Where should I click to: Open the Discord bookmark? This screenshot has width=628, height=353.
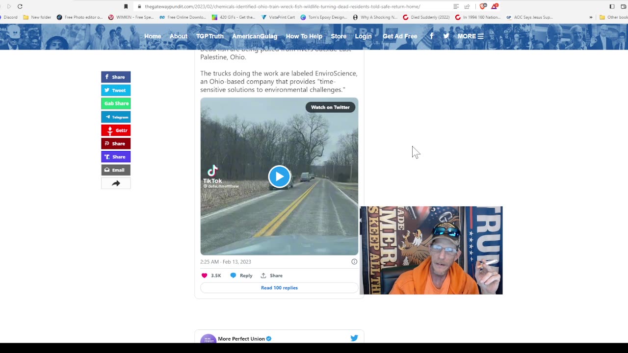8,17
